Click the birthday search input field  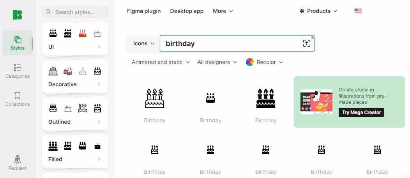[x=230, y=44]
